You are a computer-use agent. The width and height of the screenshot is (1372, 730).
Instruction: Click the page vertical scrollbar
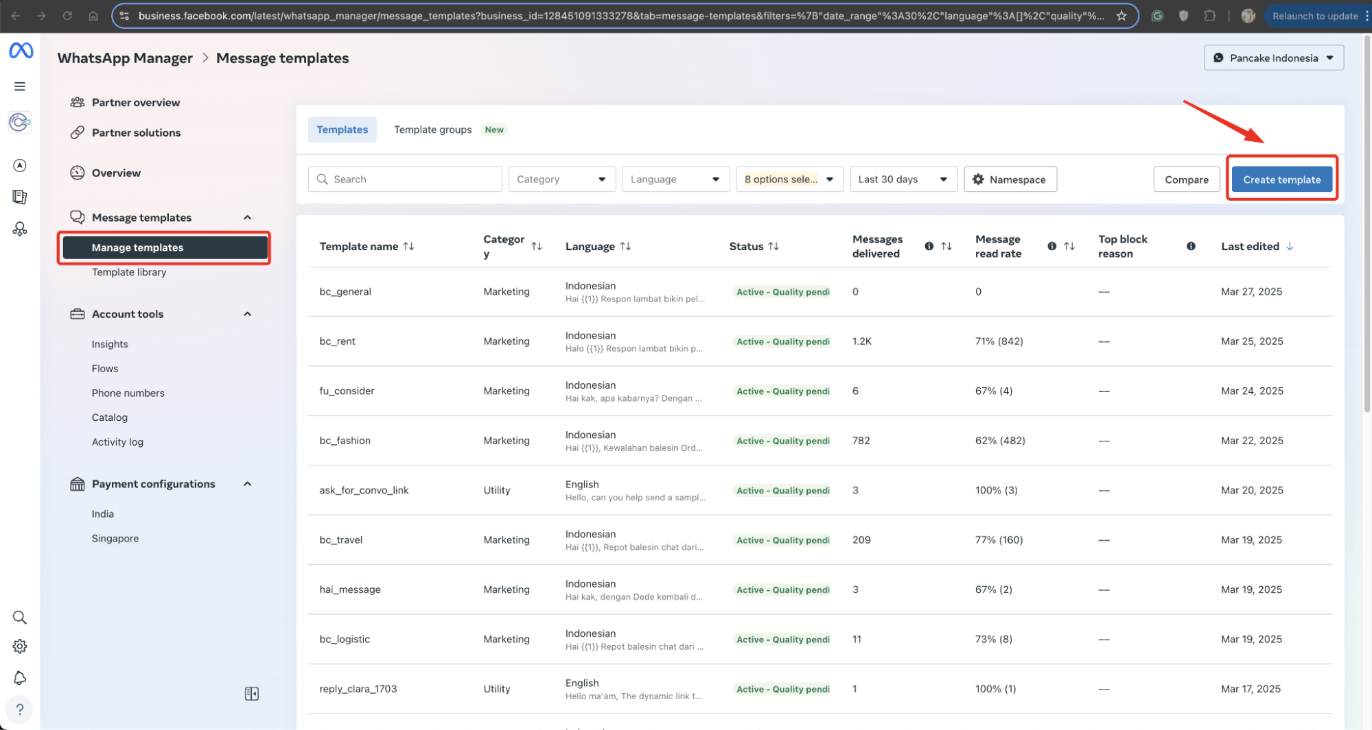1366,225
